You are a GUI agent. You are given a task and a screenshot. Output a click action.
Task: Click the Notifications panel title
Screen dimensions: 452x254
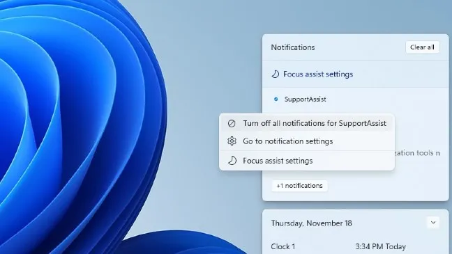tap(292, 47)
